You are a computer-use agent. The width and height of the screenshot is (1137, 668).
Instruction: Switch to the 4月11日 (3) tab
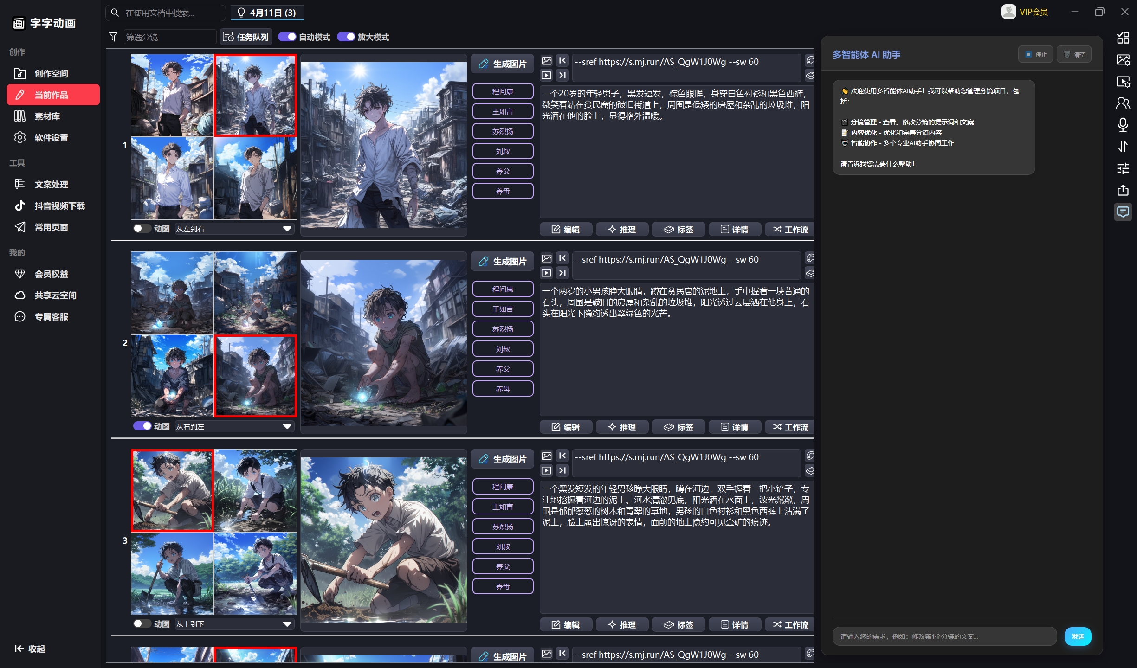click(267, 13)
